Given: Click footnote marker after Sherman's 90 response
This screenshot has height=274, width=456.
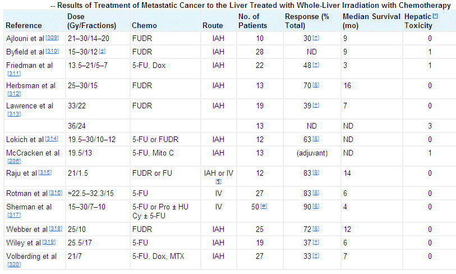Looking at the screenshot, I should click(316, 206).
